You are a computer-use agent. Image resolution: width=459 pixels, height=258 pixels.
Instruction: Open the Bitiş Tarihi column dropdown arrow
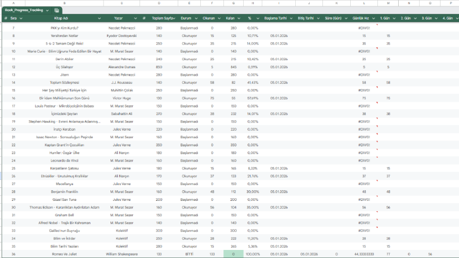(318, 18)
